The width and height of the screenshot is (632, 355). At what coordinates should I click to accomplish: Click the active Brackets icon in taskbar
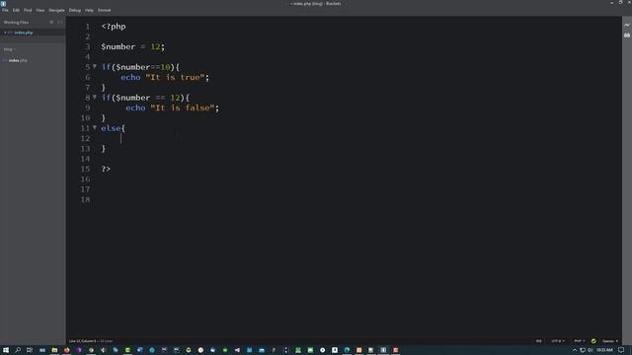[x=383, y=350]
